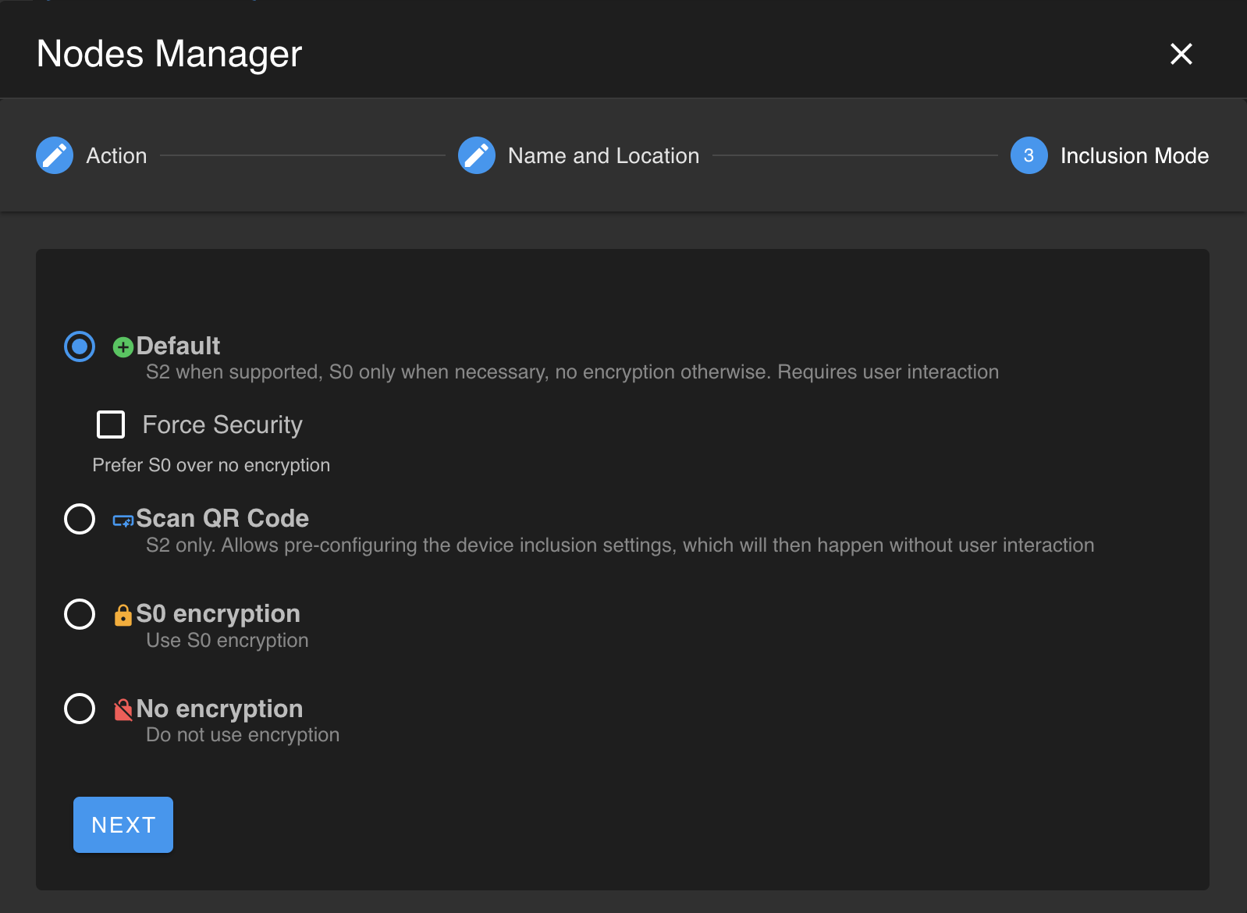
Task: Click 'Prefer S0 over no encryption' hint
Action: 211,465
